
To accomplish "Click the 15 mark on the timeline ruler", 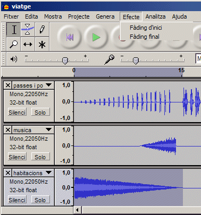I will pos(181,70).
